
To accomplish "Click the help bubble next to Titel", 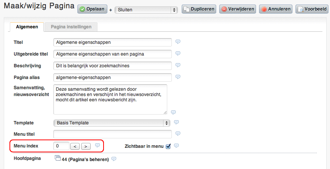I will 178,42.
